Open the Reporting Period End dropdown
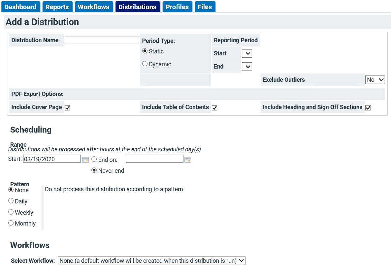This screenshot has width=391, height=272. [247, 67]
